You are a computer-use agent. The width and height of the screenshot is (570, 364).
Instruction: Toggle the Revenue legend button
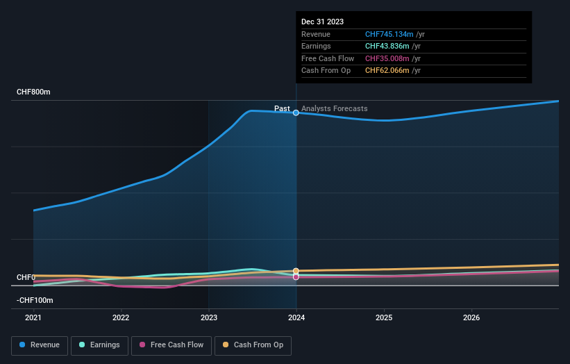coord(40,345)
